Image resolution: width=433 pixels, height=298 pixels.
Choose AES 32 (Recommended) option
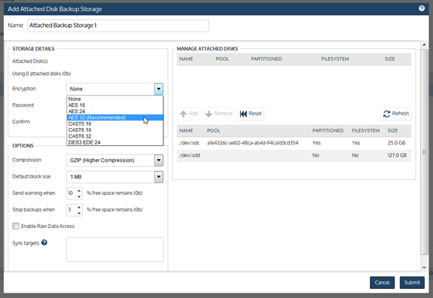pos(115,117)
